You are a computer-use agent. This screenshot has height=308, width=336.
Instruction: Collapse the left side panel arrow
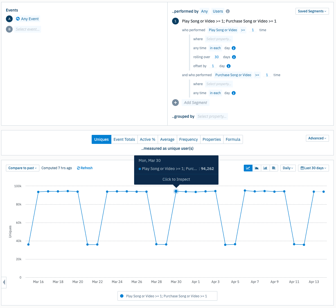pyautogui.click(x=4, y=282)
